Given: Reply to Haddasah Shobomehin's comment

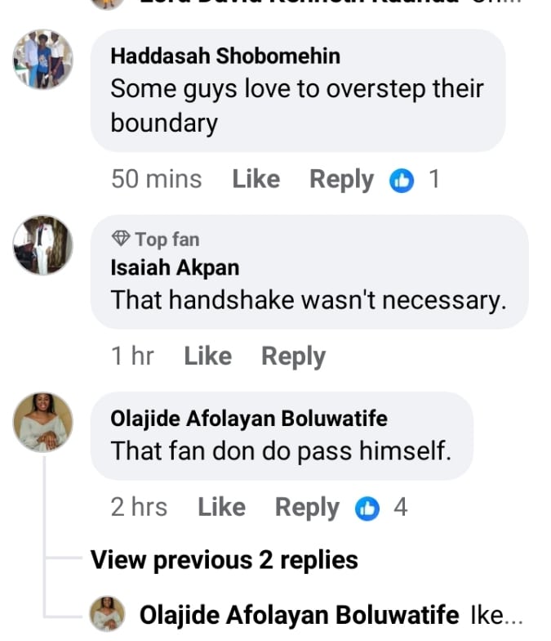Looking at the screenshot, I should (341, 179).
